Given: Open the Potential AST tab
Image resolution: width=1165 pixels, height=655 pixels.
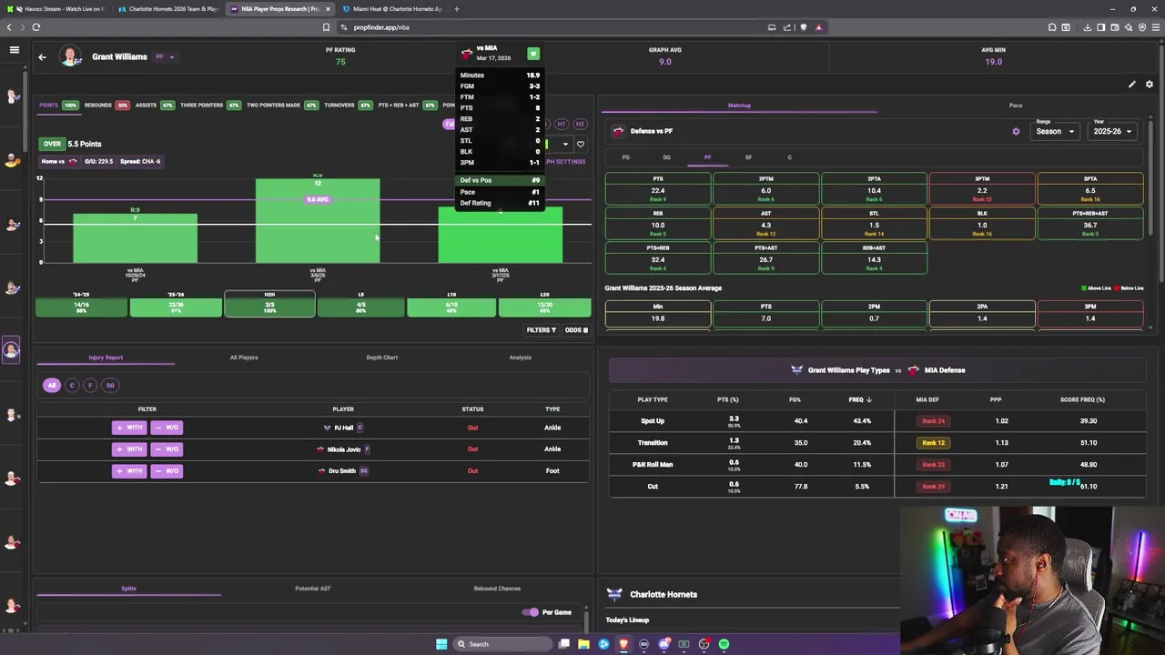Looking at the screenshot, I should point(313,589).
